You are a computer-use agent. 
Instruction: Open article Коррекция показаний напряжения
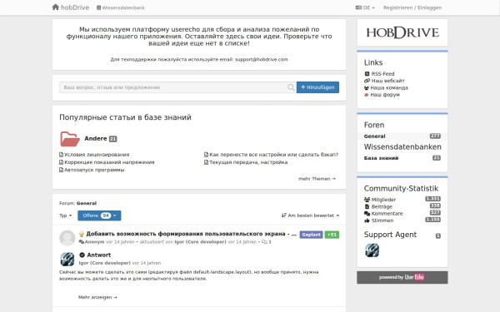[109, 162]
